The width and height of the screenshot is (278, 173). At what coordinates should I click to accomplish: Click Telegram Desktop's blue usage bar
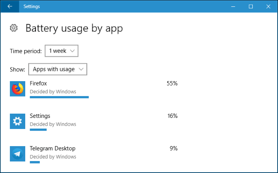click(x=35, y=162)
